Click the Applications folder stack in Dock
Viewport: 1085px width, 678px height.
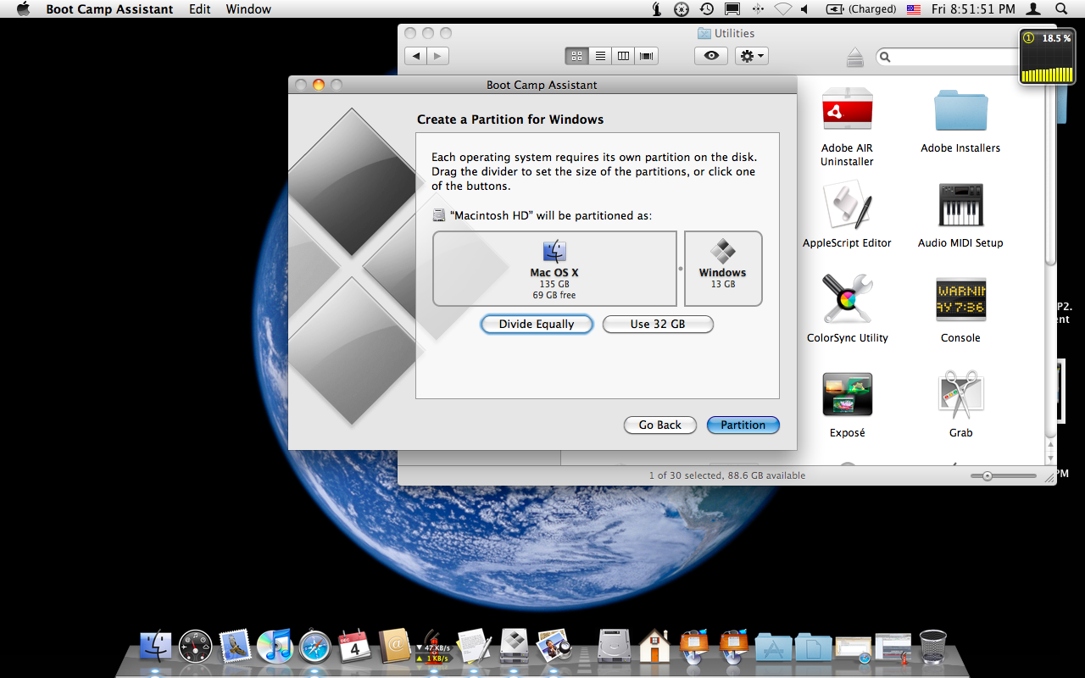[x=773, y=648]
